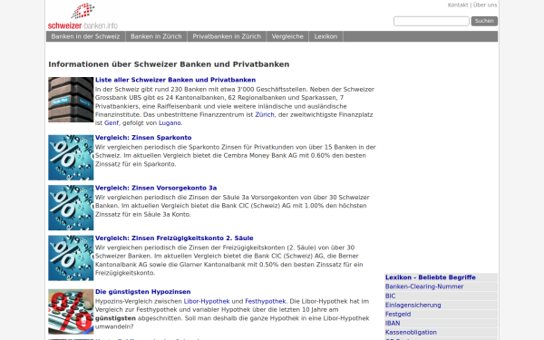
Task: Open Vergleich: Zinsen Sparkonto heading
Action: click(x=143, y=138)
